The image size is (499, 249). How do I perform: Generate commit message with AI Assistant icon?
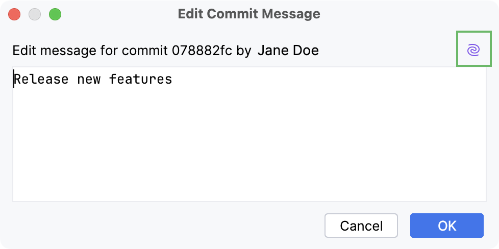coord(473,50)
